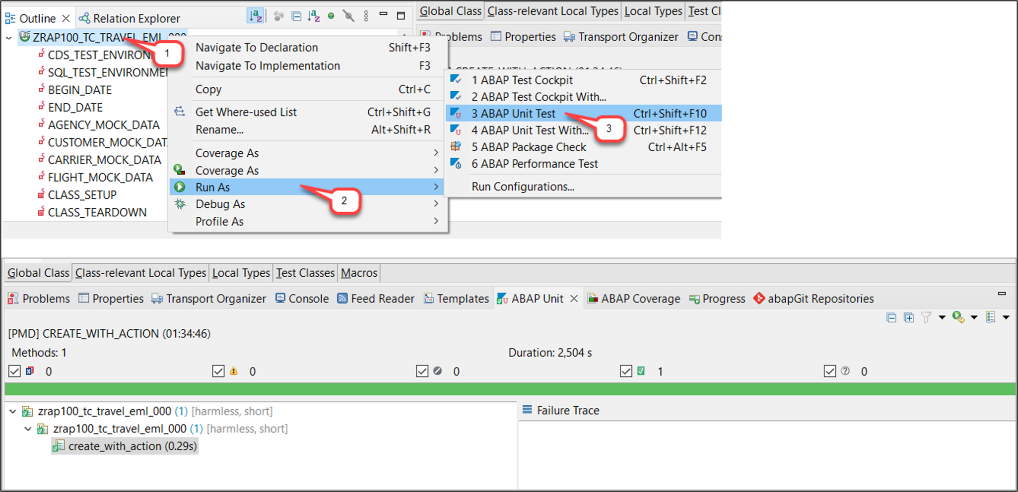Select 3 ABAP Unit Test from submenu
The width and height of the screenshot is (1018, 492).
[583, 114]
